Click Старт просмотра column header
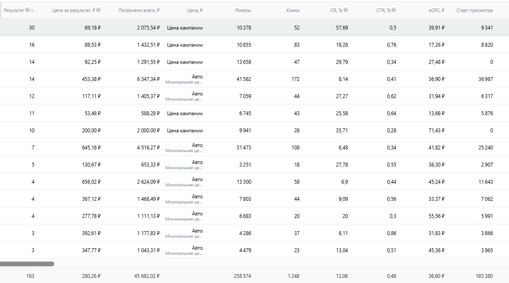The height and width of the screenshot is (283, 509). pyautogui.click(x=474, y=10)
